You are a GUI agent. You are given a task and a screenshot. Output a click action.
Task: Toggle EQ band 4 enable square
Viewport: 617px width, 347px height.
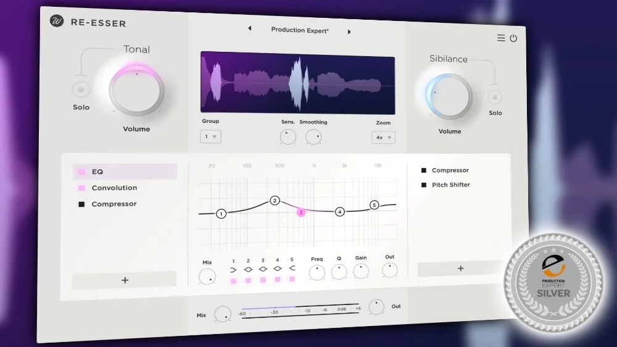click(278, 279)
